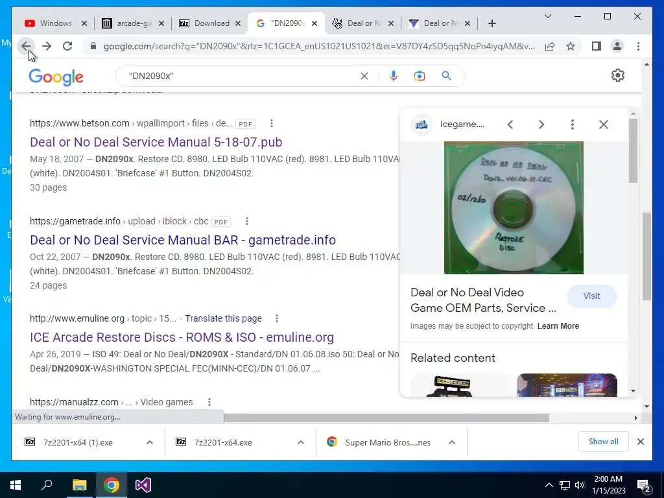This screenshot has height=498, width=664.
Task: Open the Chrome profile avatar
Action: click(617, 46)
